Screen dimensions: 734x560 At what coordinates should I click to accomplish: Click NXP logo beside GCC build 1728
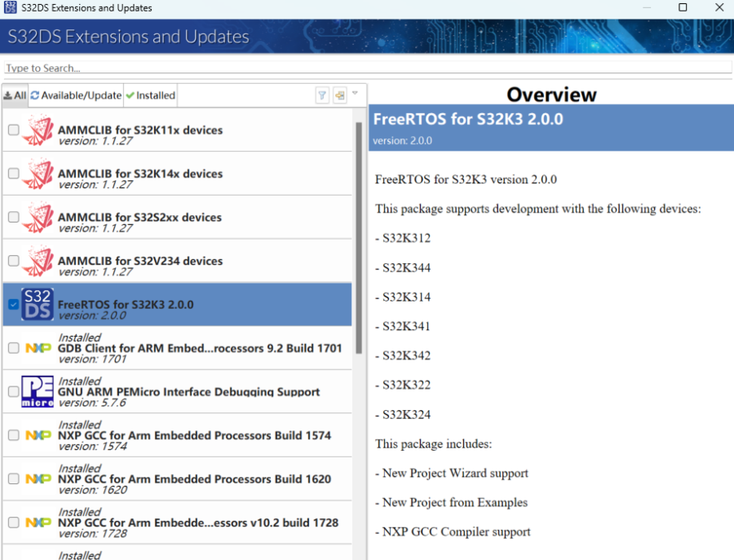point(38,523)
